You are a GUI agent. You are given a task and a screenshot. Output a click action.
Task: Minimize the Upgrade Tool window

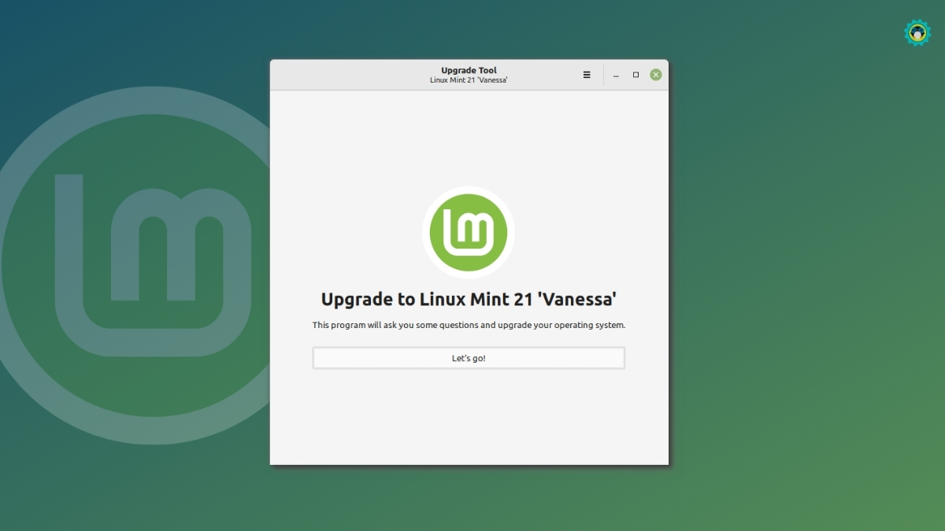click(x=616, y=76)
